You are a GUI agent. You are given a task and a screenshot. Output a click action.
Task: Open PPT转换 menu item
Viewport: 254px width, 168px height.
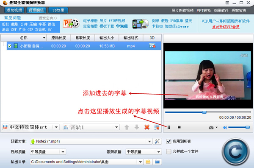tap(204, 11)
